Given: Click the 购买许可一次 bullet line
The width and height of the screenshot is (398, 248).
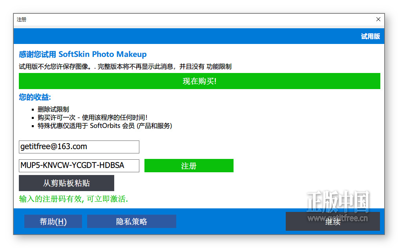Looking at the screenshot, I should coord(92,118).
